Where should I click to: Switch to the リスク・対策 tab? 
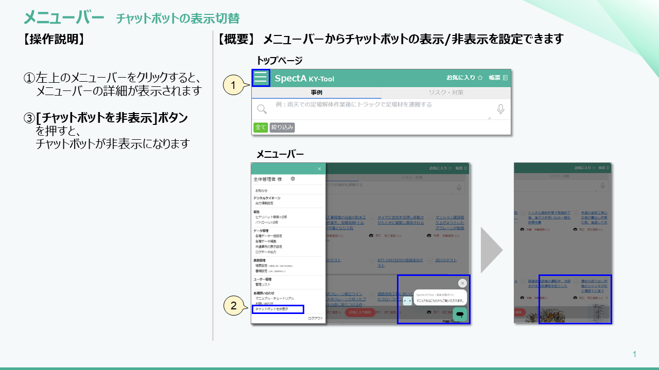pos(446,92)
